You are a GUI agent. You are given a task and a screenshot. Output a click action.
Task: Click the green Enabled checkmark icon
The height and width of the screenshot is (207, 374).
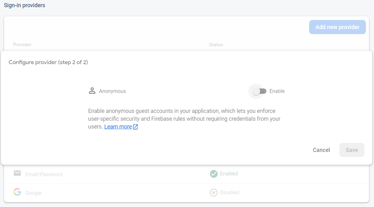click(x=214, y=174)
